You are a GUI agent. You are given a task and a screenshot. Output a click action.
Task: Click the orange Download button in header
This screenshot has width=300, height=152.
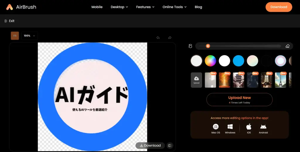tap(279, 7)
